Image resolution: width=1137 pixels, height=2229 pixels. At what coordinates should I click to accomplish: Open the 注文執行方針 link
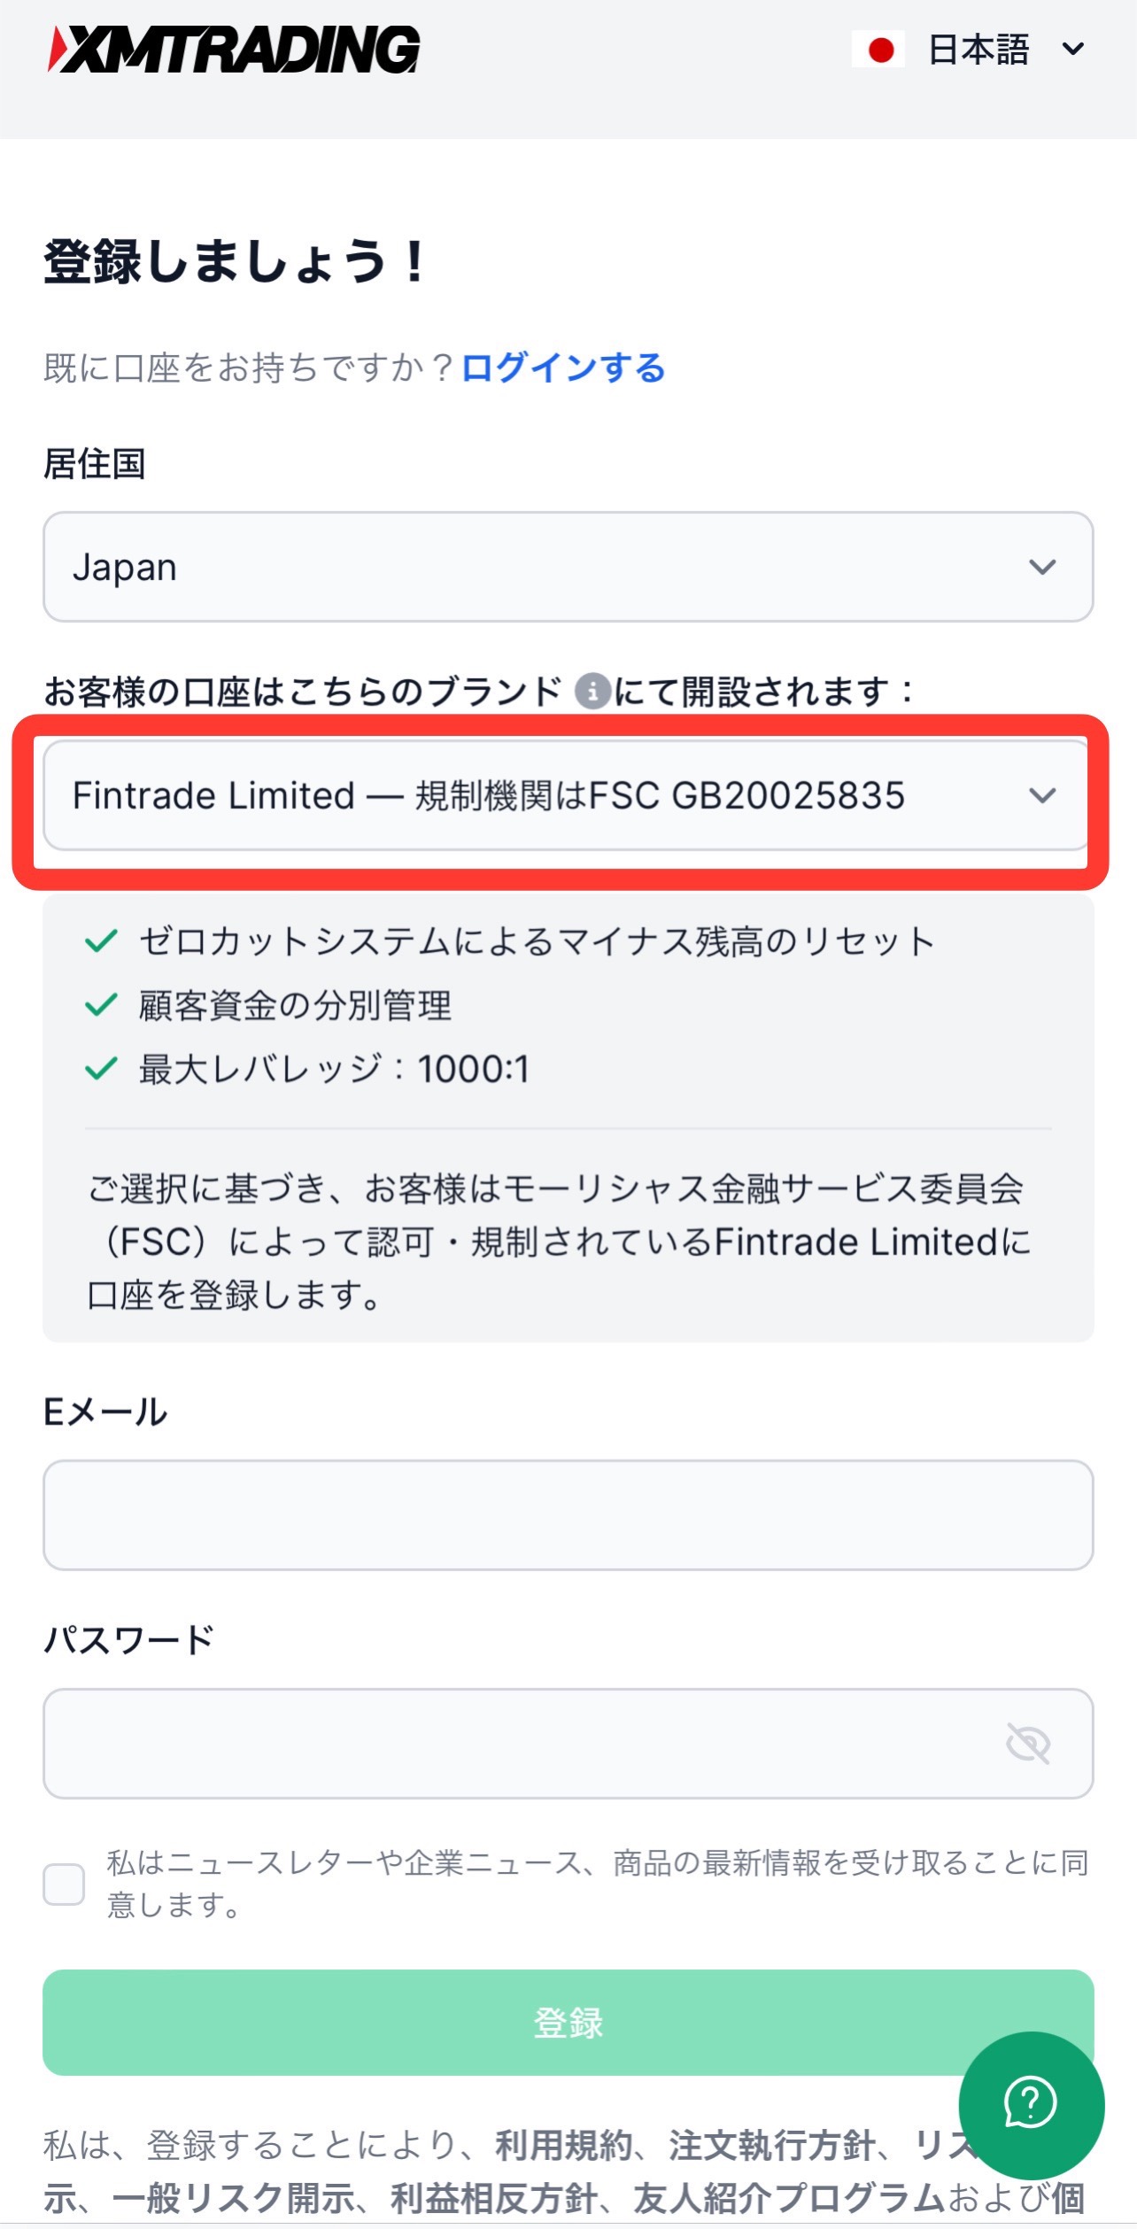771,2146
